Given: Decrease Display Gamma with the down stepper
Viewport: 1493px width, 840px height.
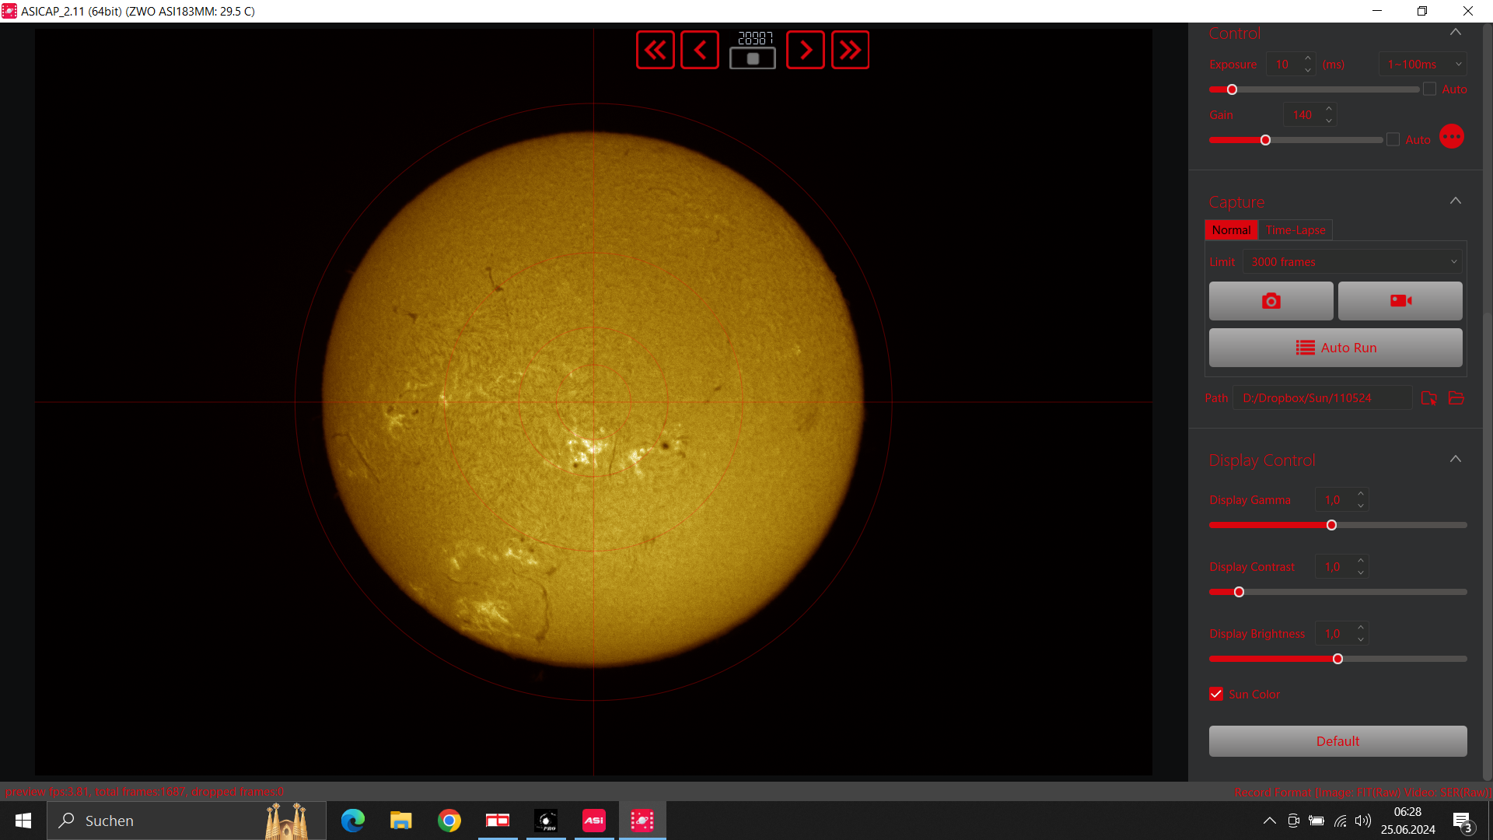Looking at the screenshot, I should pyautogui.click(x=1361, y=506).
